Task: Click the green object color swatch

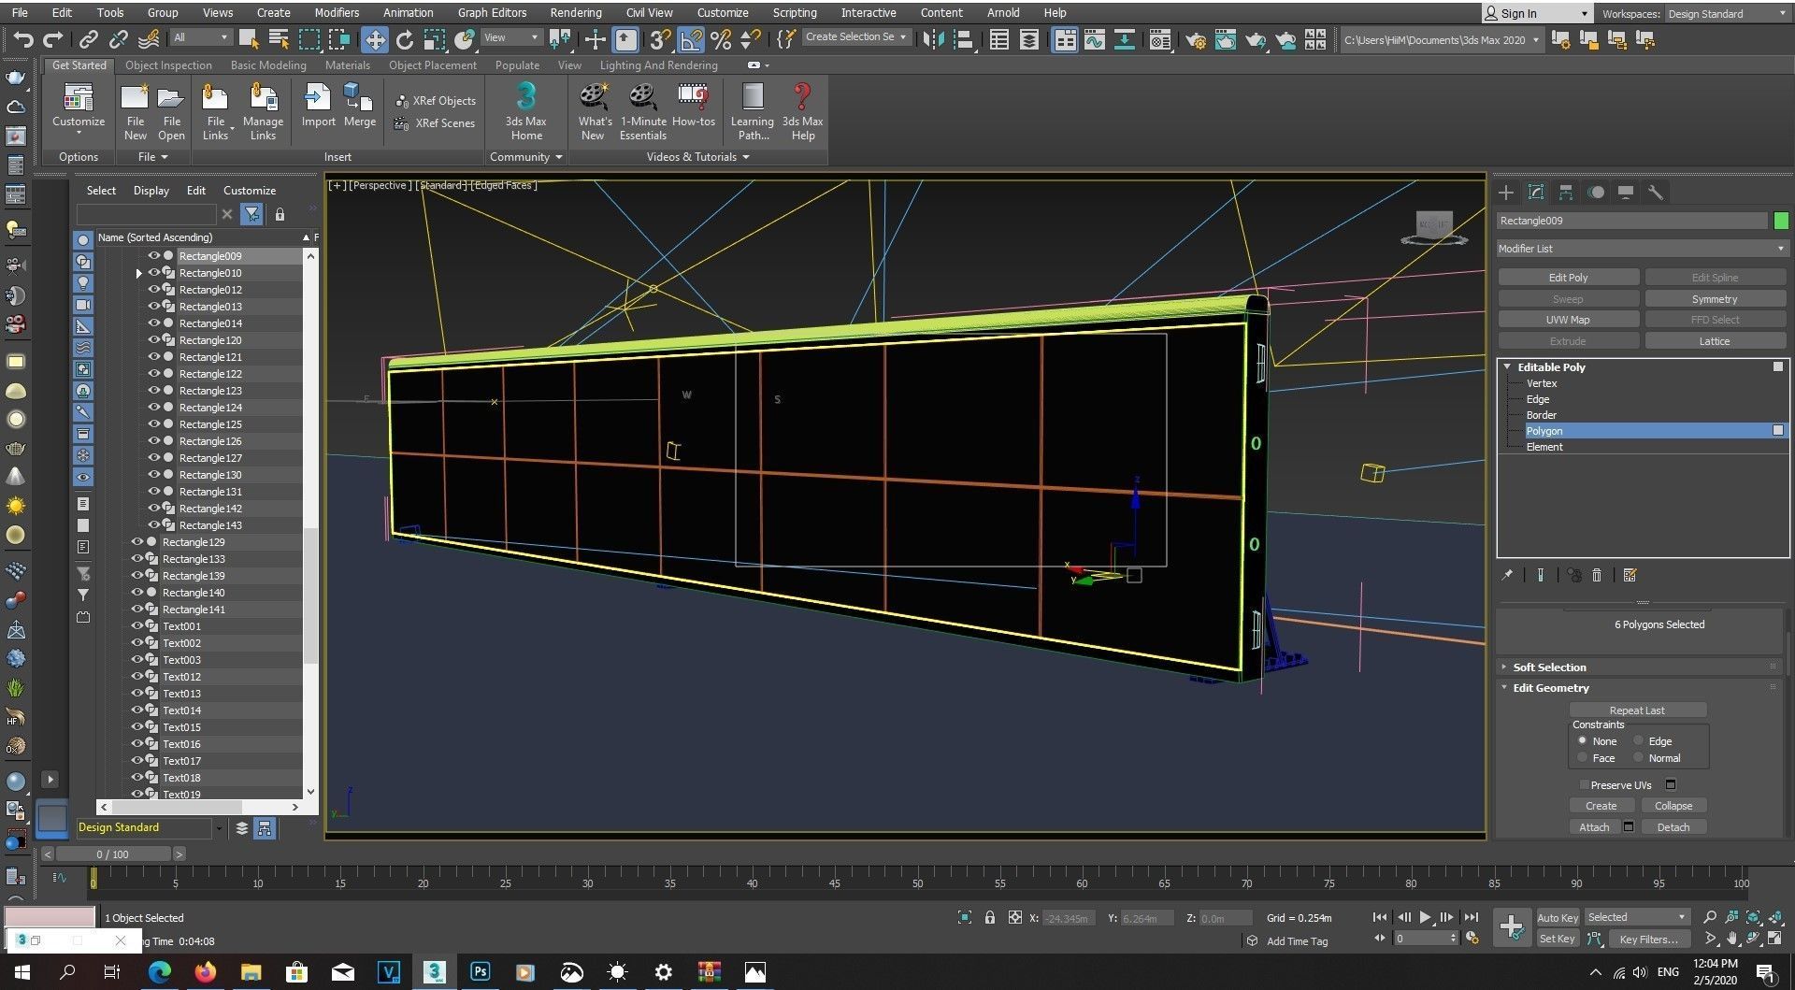Action: pyautogui.click(x=1781, y=221)
